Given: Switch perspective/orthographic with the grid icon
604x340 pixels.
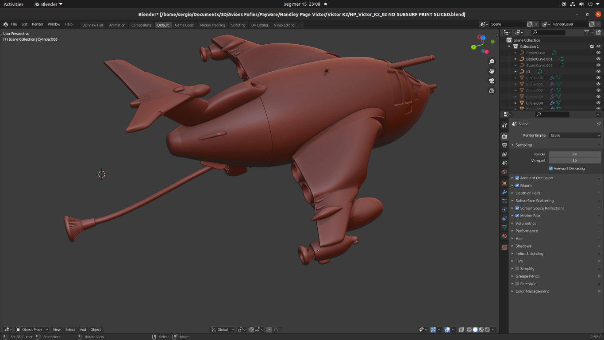Looking at the screenshot, I should (x=491, y=90).
